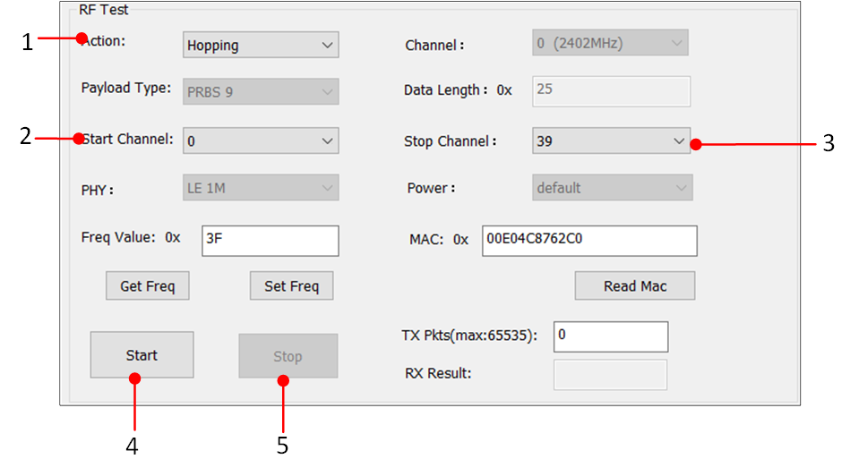Click the Read Mac button
This screenshot has width=850, height=476.
(x=635, y=286)
